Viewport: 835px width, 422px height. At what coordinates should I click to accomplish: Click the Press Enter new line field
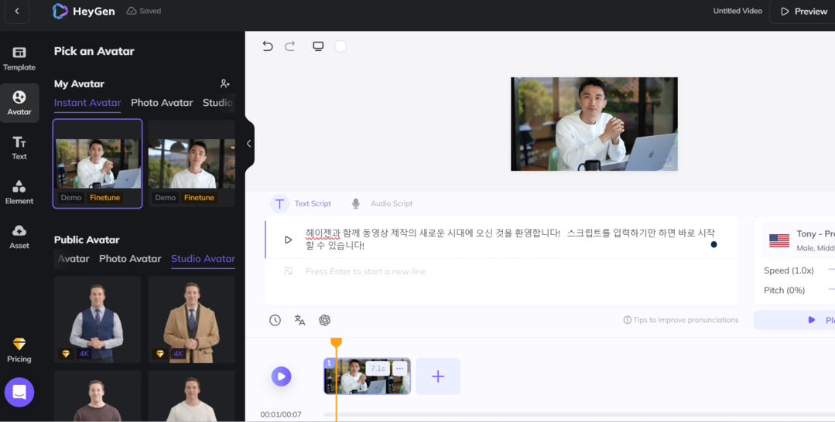point(365,271)
